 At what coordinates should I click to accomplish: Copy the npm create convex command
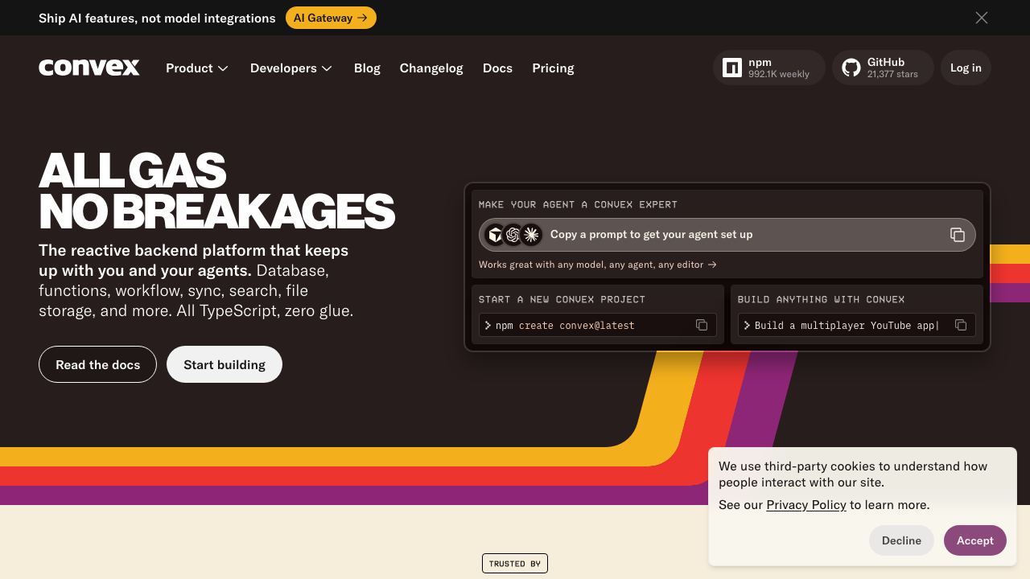pyautogui.click(x=702, y=325)
